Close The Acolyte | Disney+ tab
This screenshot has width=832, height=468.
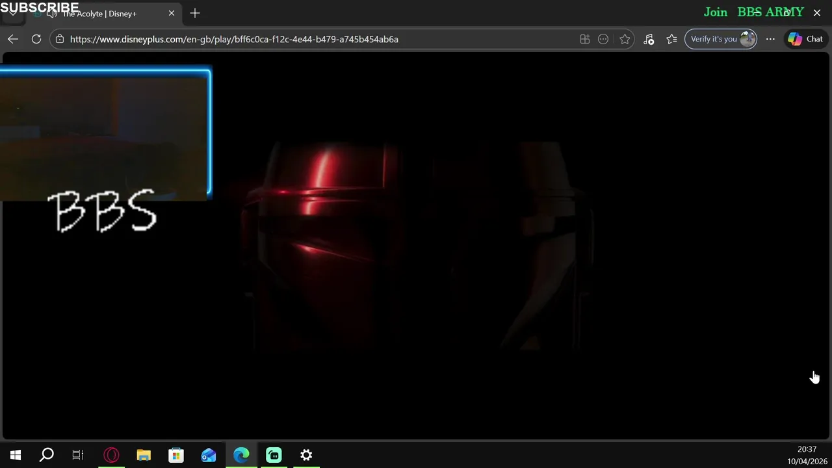[172, 13]
